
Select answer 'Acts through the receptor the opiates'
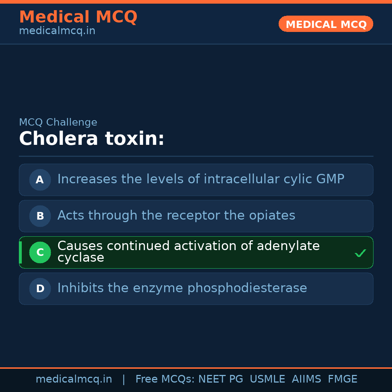tap(176, 216)
